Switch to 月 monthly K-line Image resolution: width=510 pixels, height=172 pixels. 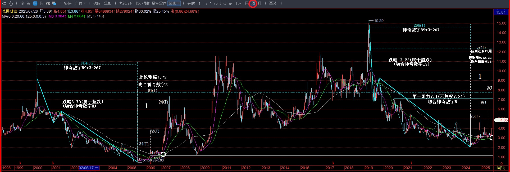259,3
